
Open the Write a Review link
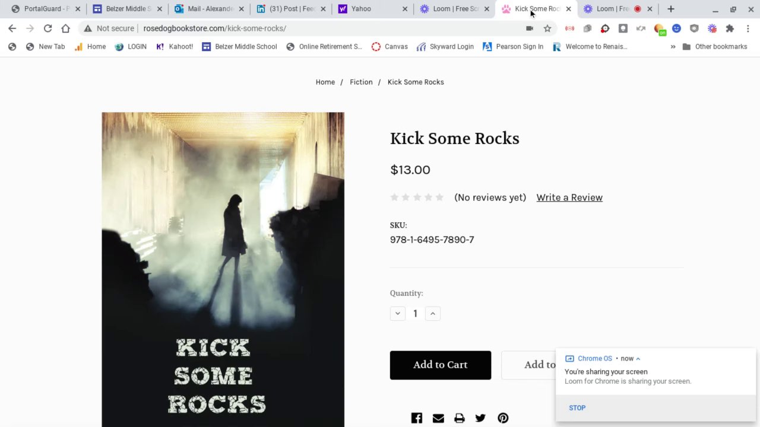click(569, 197)
